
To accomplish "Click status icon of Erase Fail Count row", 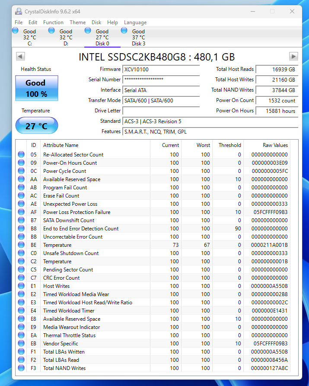I will click(x=21, y=195).
